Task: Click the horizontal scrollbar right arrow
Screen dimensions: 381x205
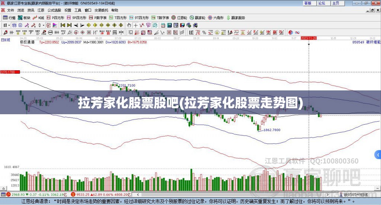Action: (327, 195)
